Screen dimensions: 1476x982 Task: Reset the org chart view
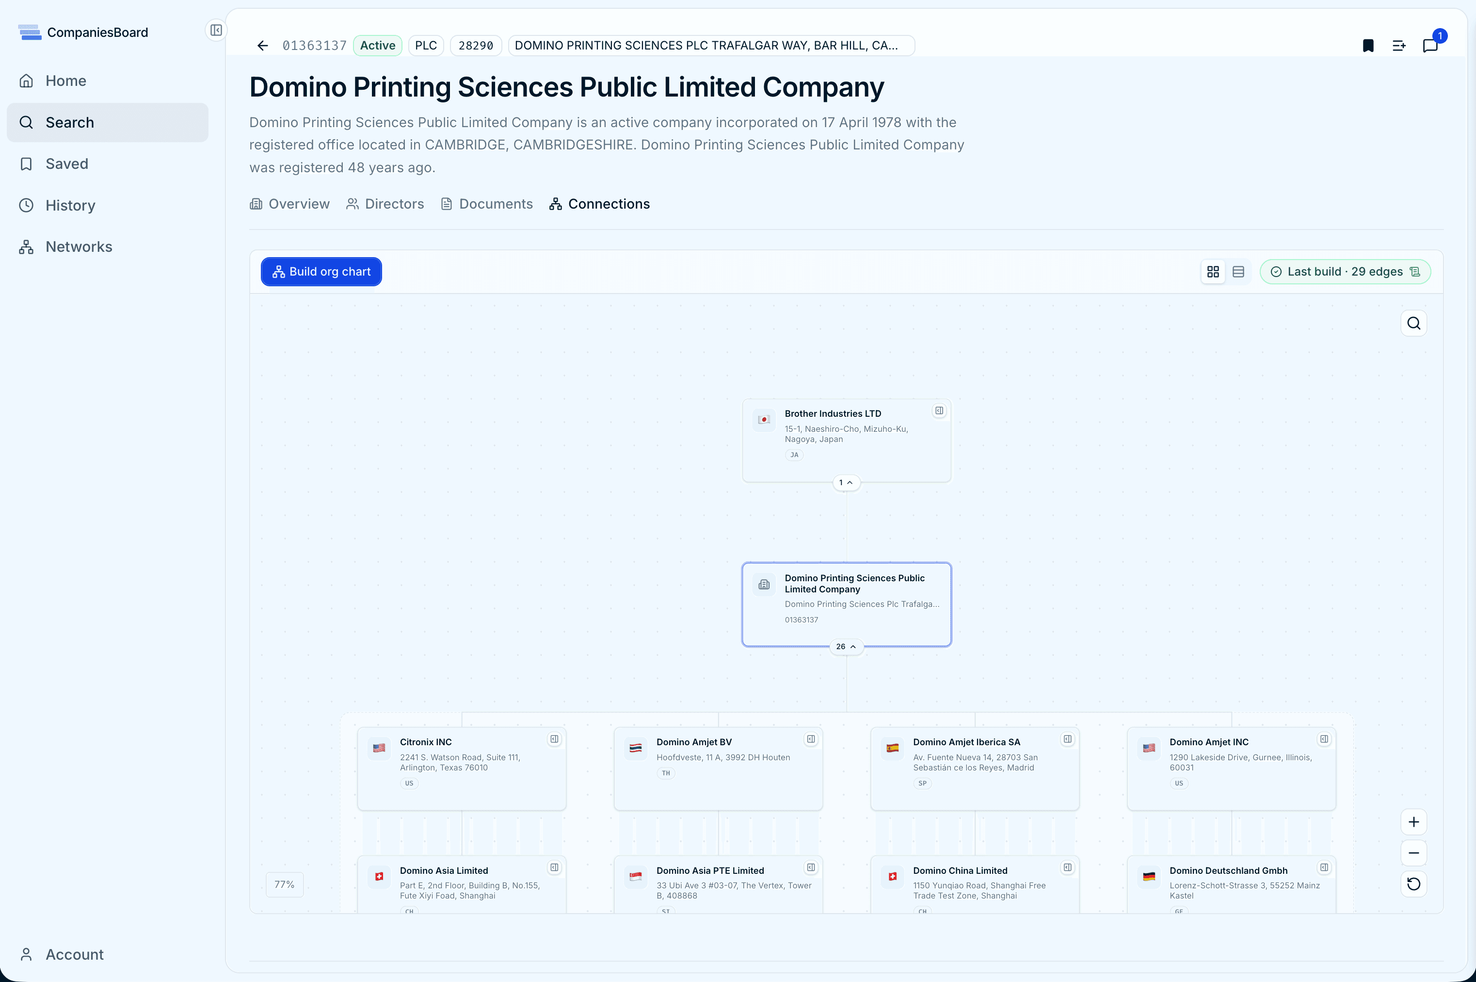(1414, 884)
